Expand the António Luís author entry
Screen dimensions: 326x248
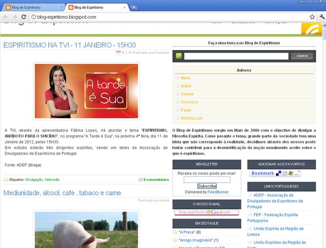pos(177,118)
